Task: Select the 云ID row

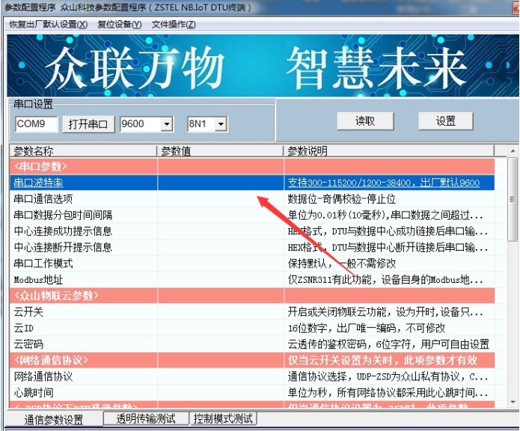Action: click(x=252, y=328)
